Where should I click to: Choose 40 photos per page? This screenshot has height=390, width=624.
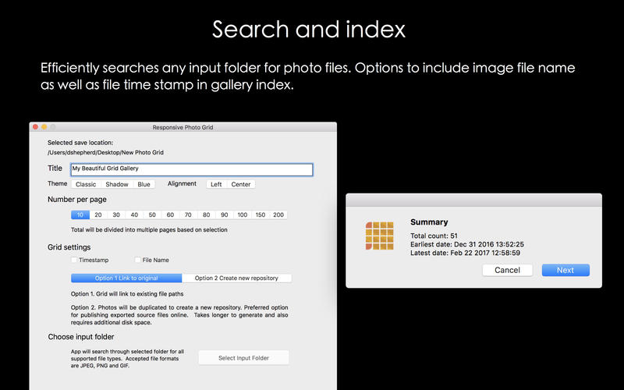134,215
